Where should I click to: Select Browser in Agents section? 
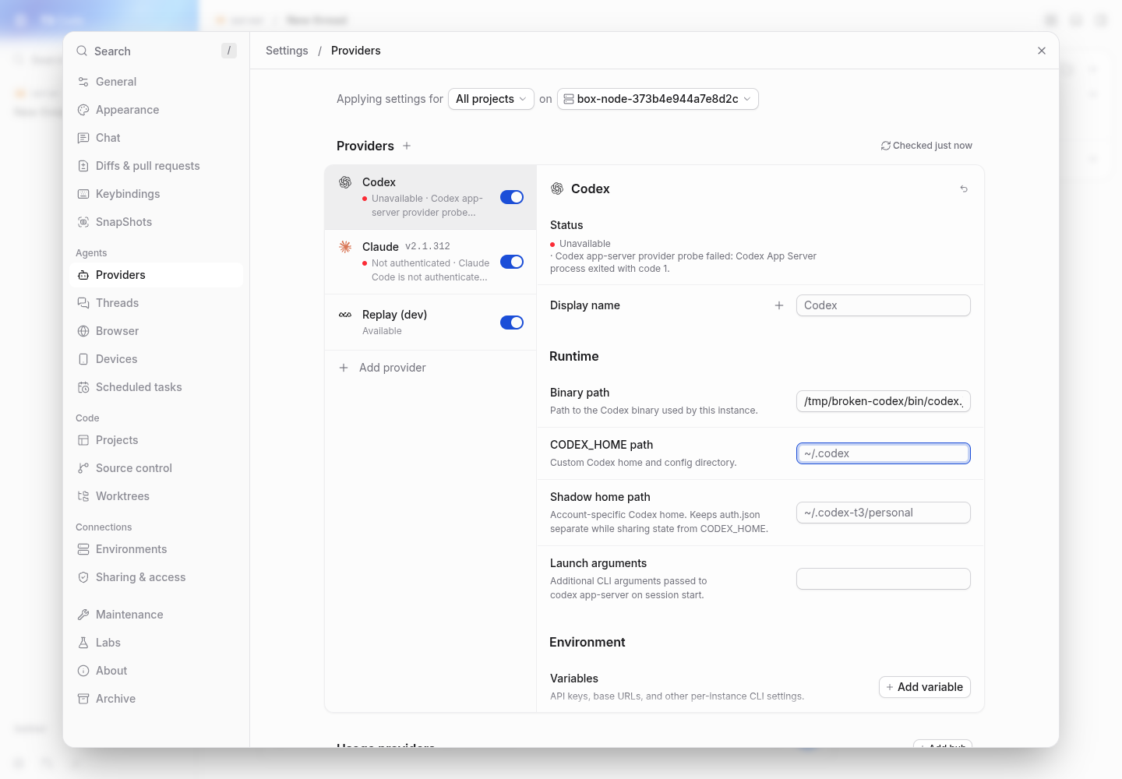pyautogui.click(x=156, y=331)
